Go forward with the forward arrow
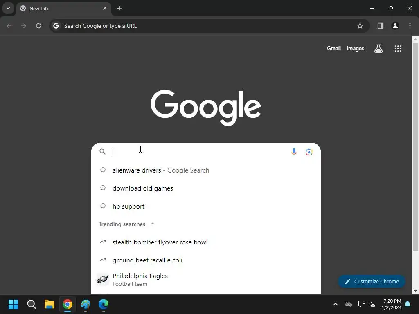This screenshot has width=419, height=314. point(24,26)
